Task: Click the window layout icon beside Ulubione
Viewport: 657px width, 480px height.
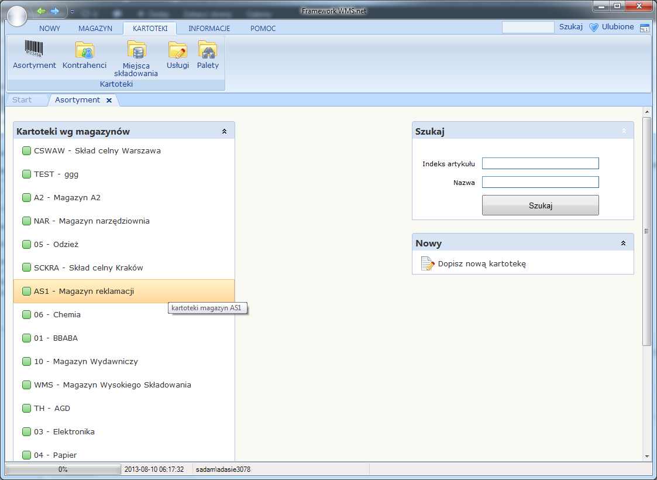Action: click(645, 28)
